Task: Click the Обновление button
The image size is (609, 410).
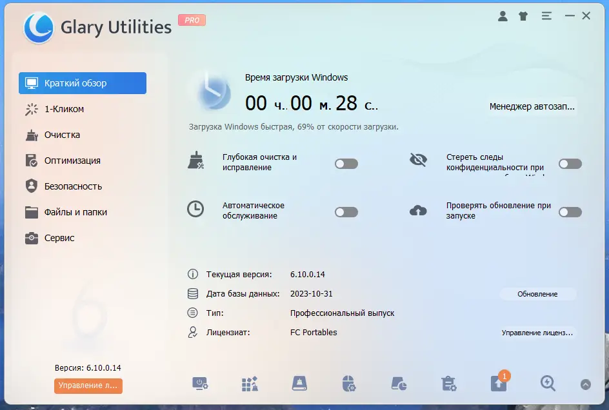Action: coord(538,294)
